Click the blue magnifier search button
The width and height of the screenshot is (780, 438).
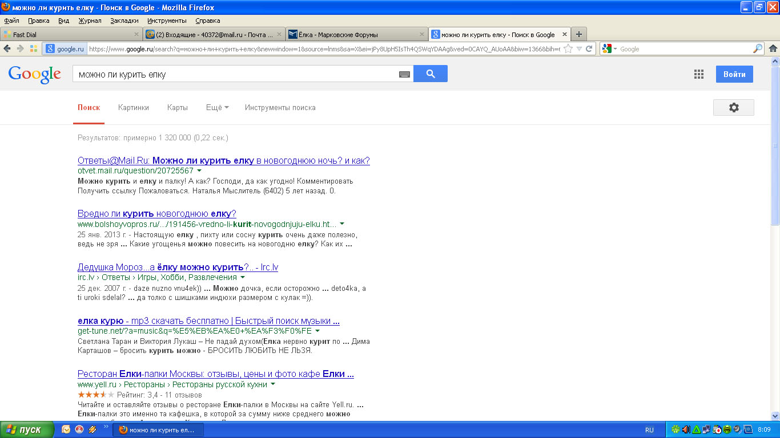[x=430, y=74]
